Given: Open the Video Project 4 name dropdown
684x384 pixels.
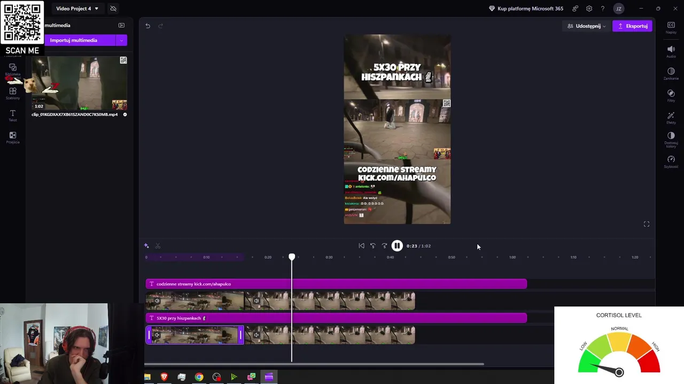Looking at the screenshot, I should click(77, 9).
